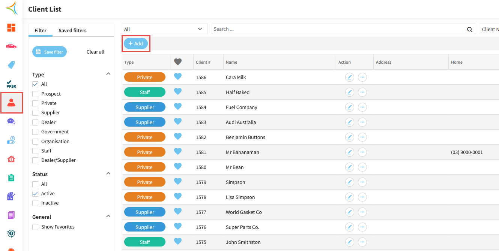
Task: Click the search magnifier icon
Action: pyautogui.click(x=469, y=30)
